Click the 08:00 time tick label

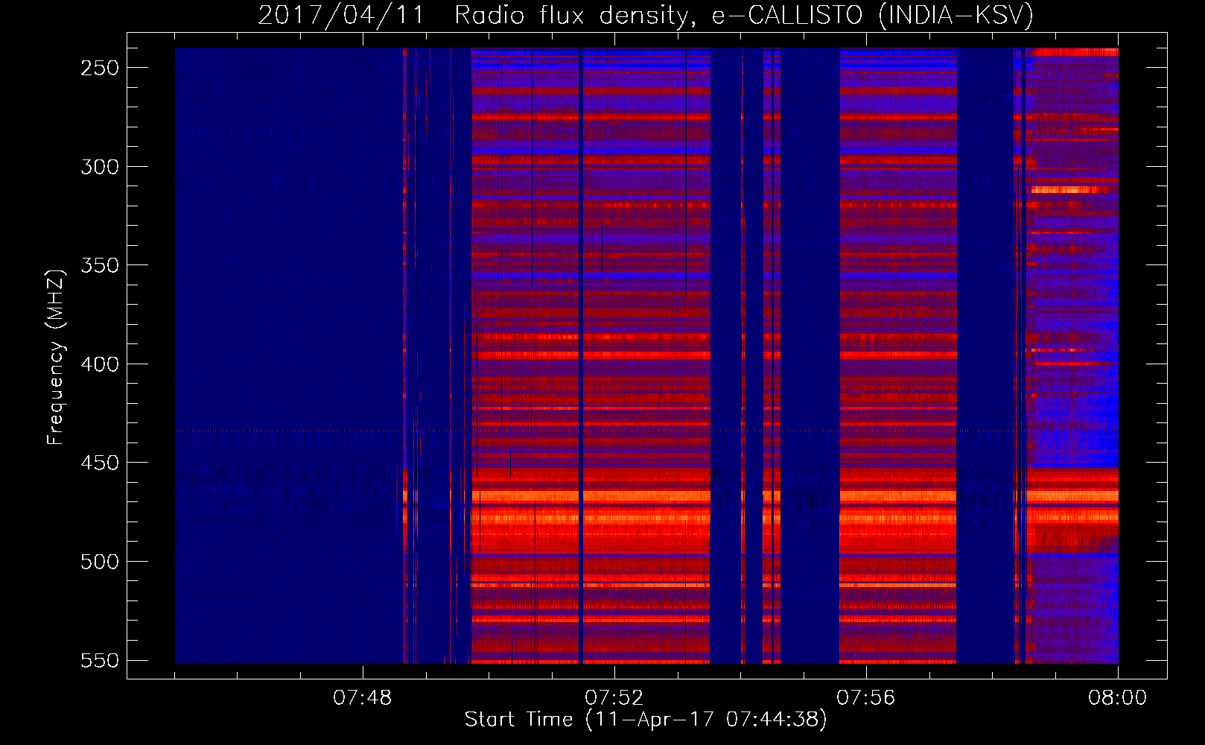coord(1118,698)
